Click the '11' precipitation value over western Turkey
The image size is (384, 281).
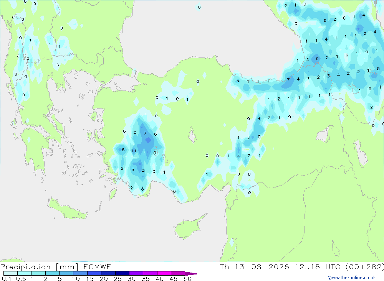coord(134,151)
